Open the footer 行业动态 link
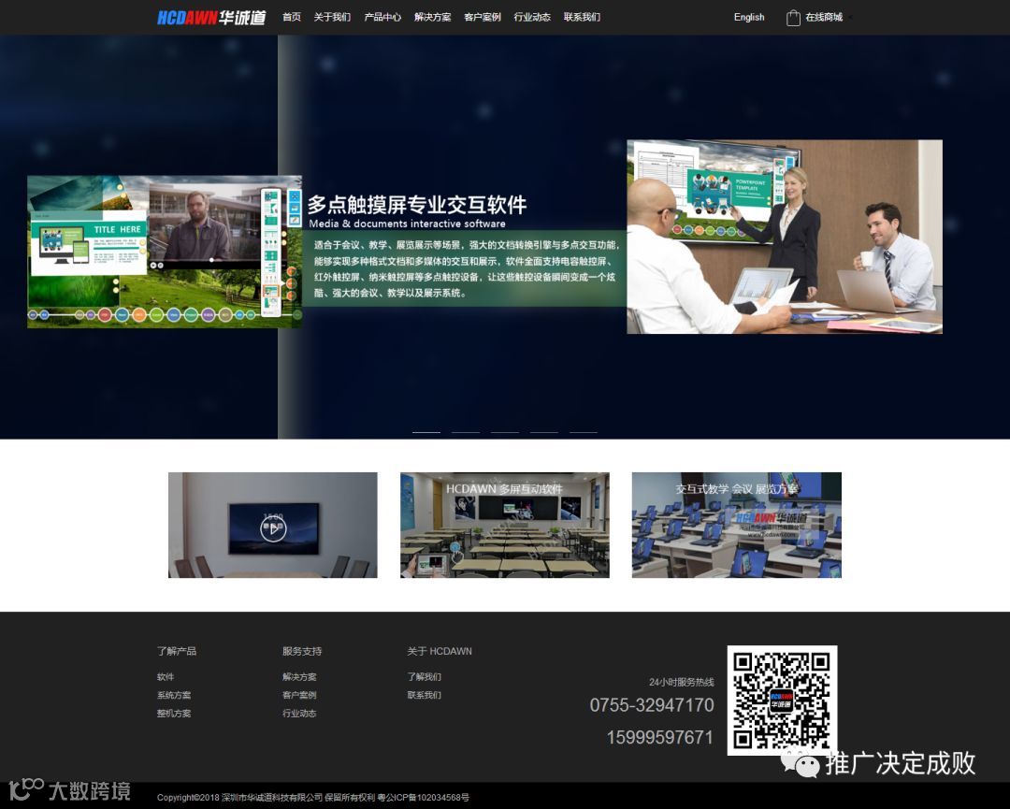Image resolution: width=1010 pixels, height=809 pixels. tap(299, 713)
